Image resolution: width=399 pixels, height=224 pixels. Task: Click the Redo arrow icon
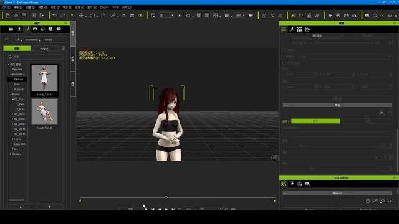point(62,16)
